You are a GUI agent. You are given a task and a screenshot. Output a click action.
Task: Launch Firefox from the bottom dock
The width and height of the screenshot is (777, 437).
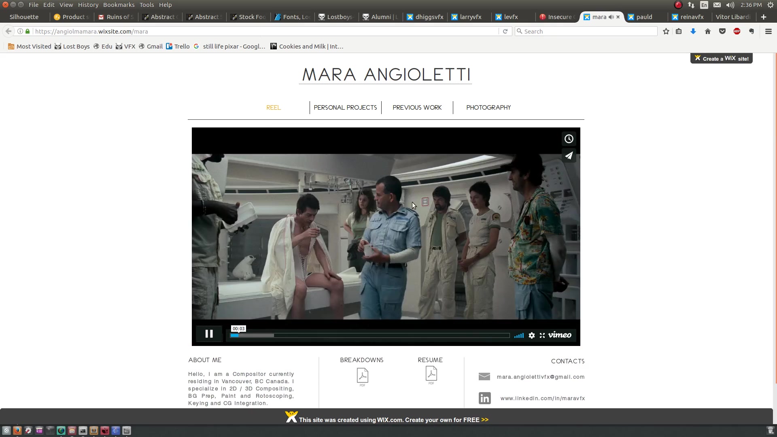pos(17,431)
